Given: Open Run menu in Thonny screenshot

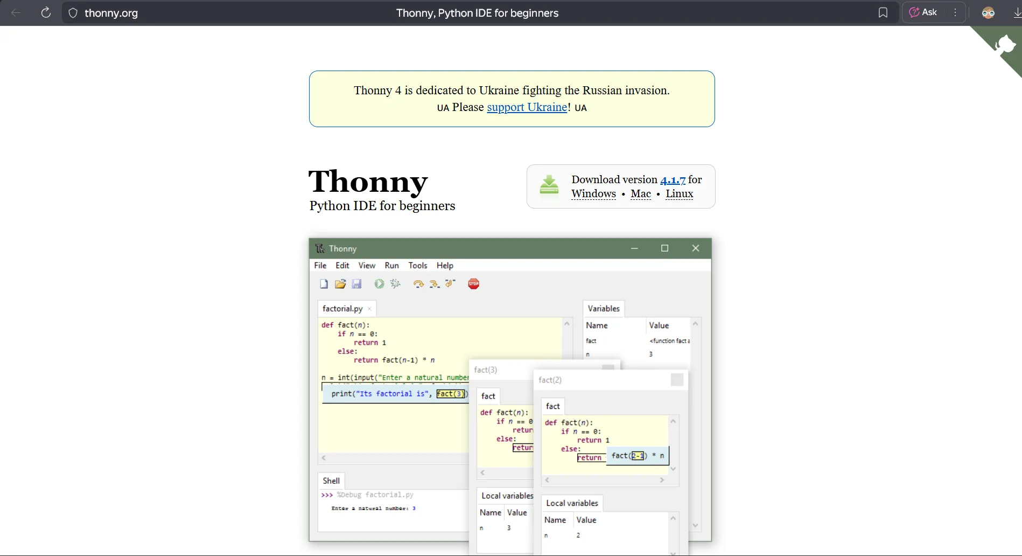Looking at the screenshot, I should 392,266.
